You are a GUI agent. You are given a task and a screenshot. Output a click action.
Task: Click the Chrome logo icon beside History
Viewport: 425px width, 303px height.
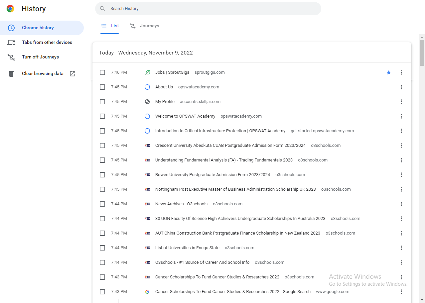(10, 9)
